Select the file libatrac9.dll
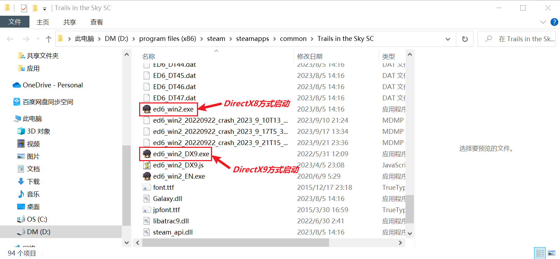Viewport: 560px width, 259px height. 171,221
